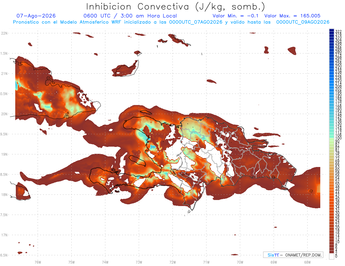Image resolution: width=345 pixels, height=266 pixels.
Task: Click the "17N" latitude label
Action: [5, 235]
